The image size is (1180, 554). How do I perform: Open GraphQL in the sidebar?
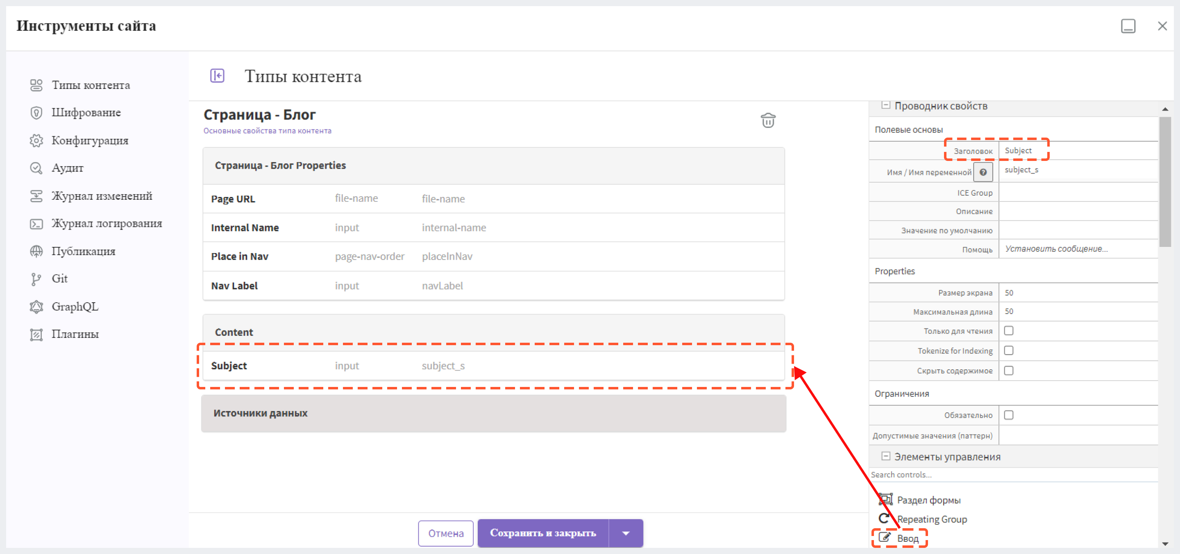coord(75,307)
